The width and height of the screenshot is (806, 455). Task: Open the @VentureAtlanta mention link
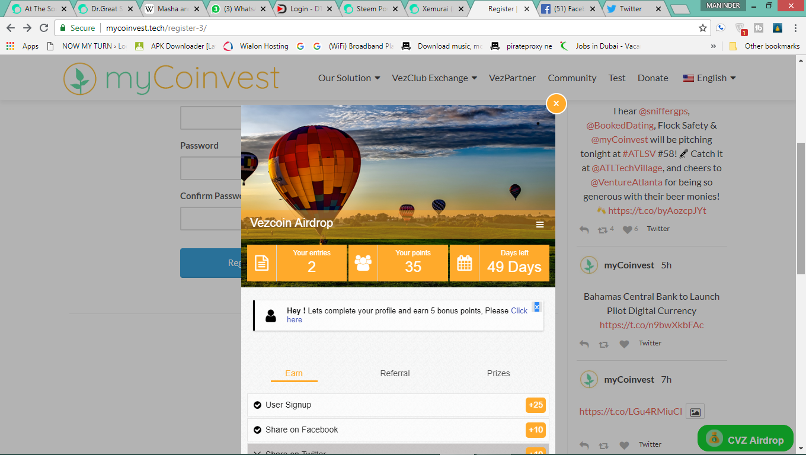point(626,182)
